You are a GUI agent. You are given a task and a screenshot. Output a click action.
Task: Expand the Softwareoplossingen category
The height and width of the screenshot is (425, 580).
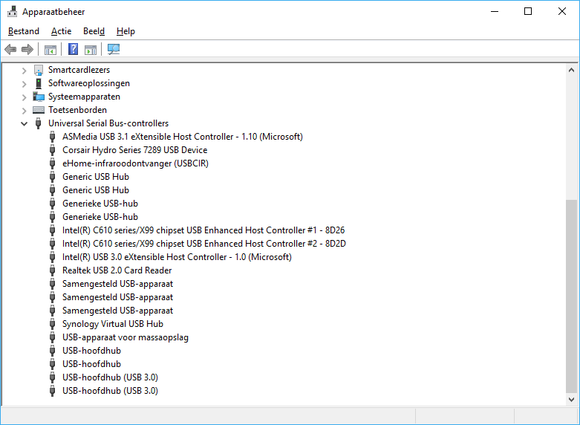[24, 84]
